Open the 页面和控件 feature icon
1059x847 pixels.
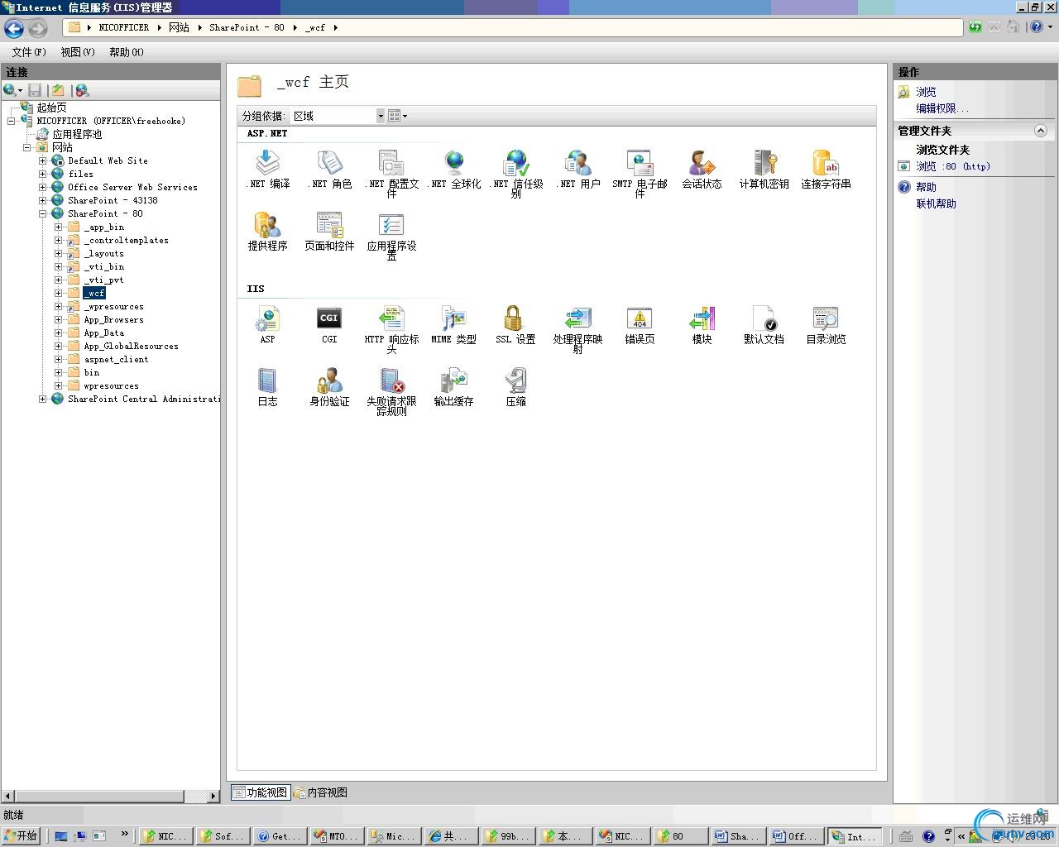pos(329,231)
